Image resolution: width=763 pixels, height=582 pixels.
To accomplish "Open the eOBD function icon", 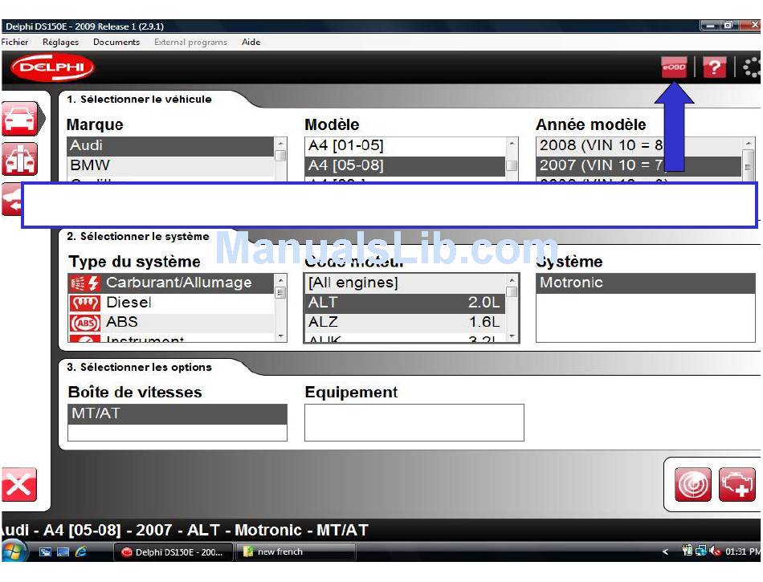I will tap(674, 67).
